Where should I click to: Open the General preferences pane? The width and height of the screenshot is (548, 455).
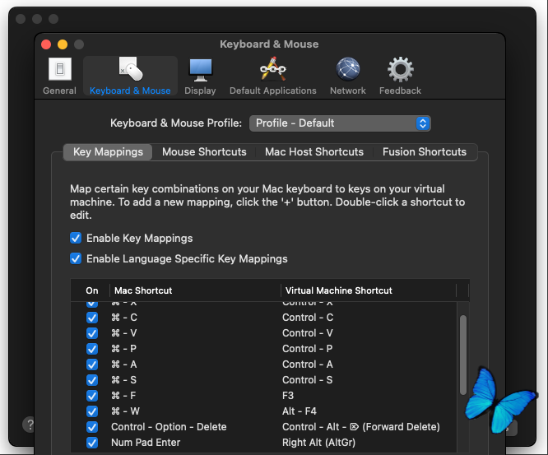click(59, 76)
